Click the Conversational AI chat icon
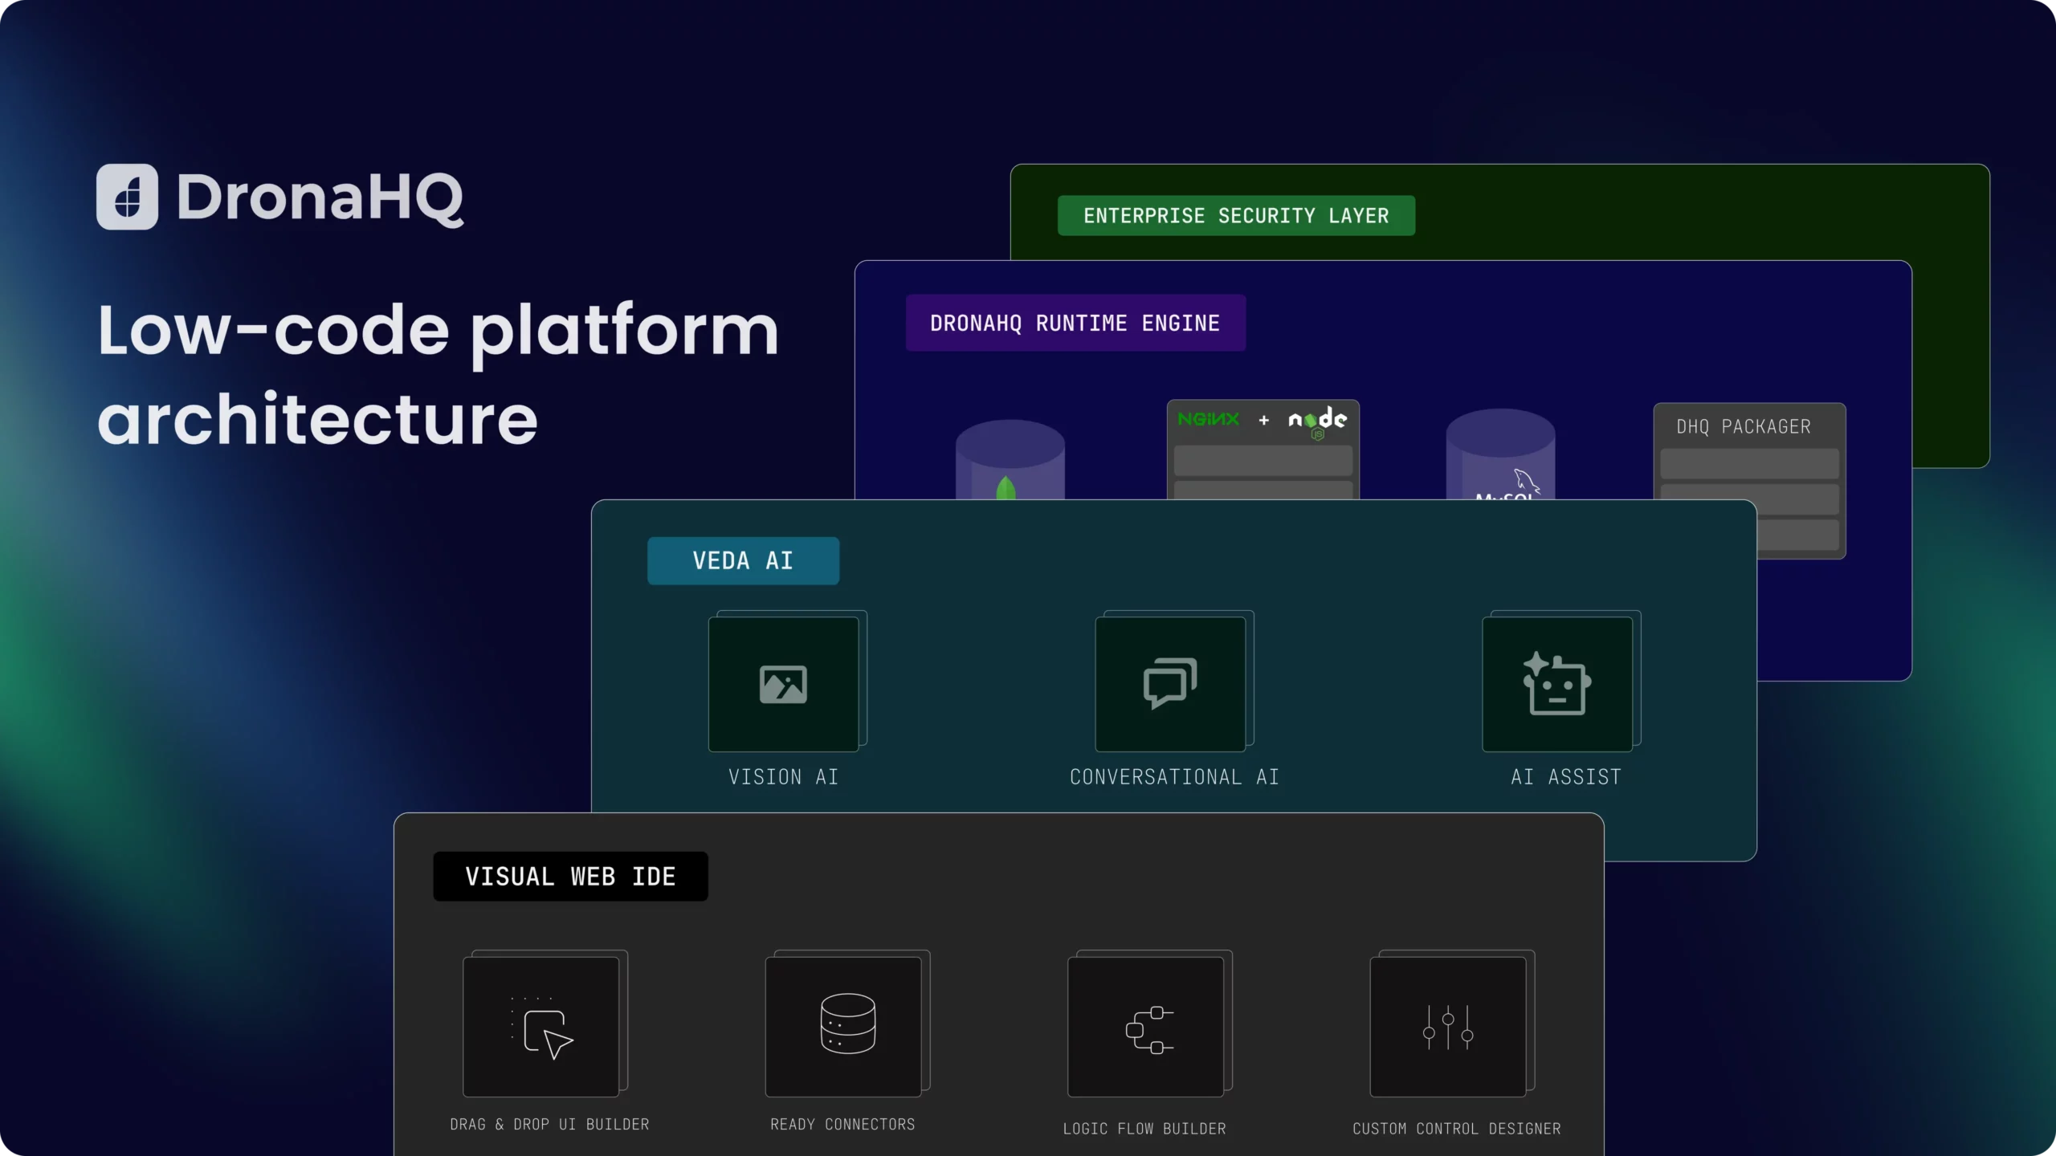 [1170, 684]
